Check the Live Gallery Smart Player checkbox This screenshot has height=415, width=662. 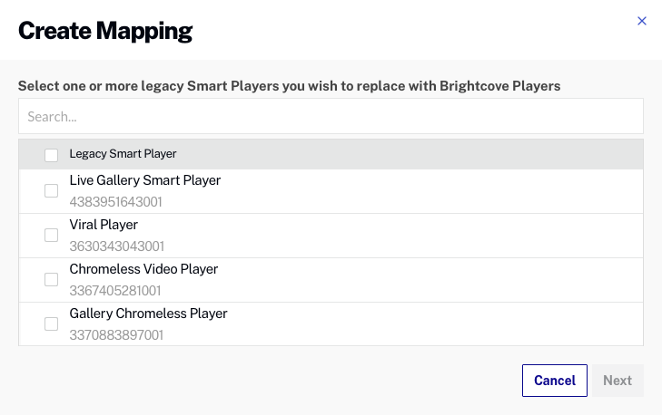[52, 190]
